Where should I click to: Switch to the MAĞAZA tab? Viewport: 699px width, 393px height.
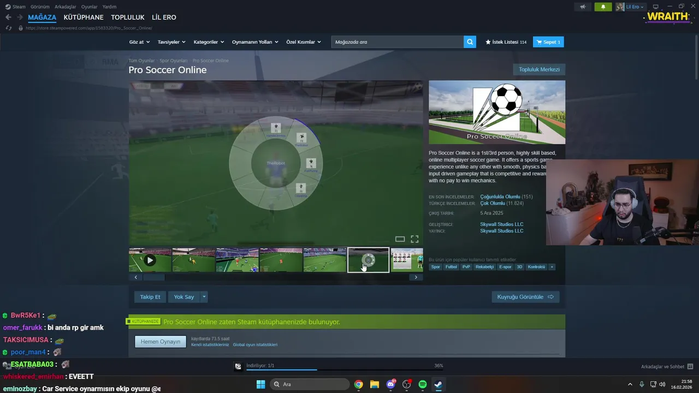pos(42,17)
